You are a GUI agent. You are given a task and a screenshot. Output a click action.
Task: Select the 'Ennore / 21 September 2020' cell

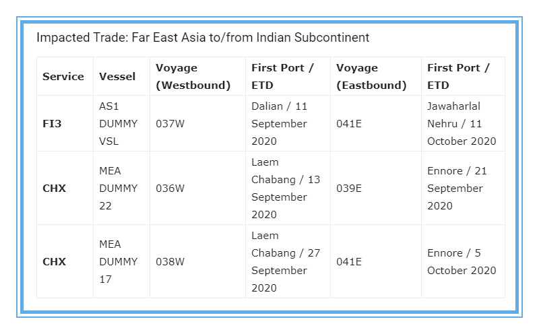click(x=457, y=189)
